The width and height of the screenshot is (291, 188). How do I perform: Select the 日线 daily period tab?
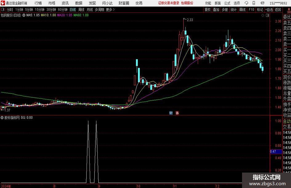point(73,10)
